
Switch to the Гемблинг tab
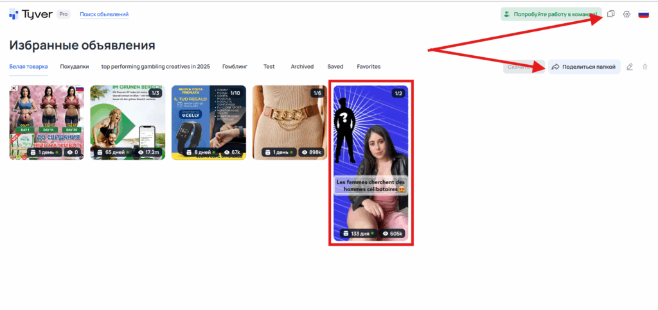pyautogui.click(x=235, y=67)
